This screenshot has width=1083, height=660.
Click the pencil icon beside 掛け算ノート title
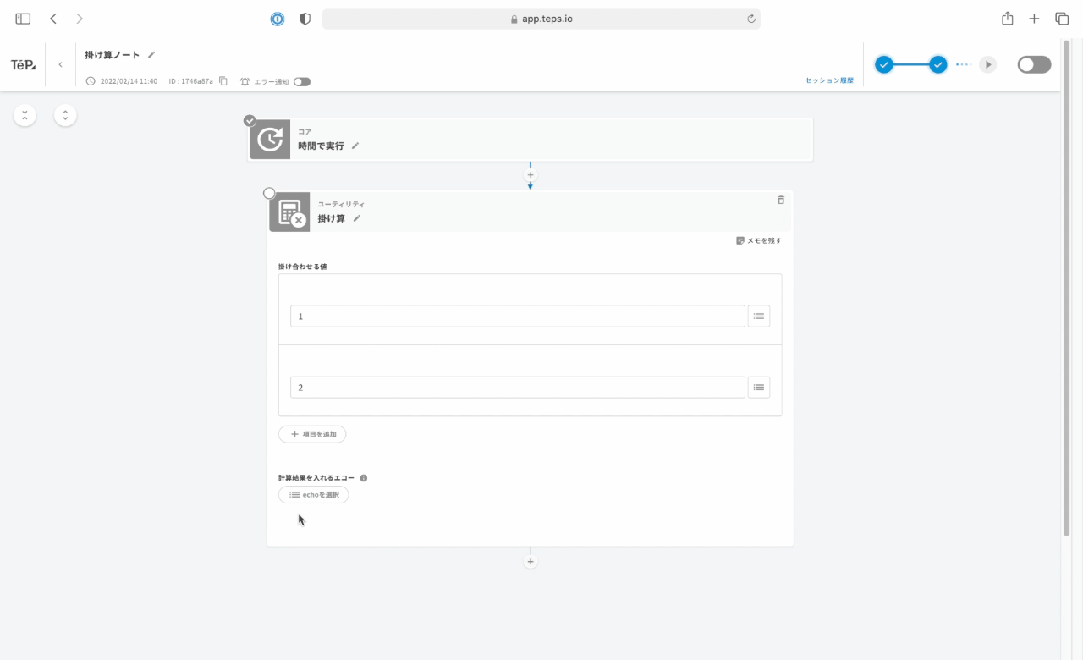click(x=151, y=55)
